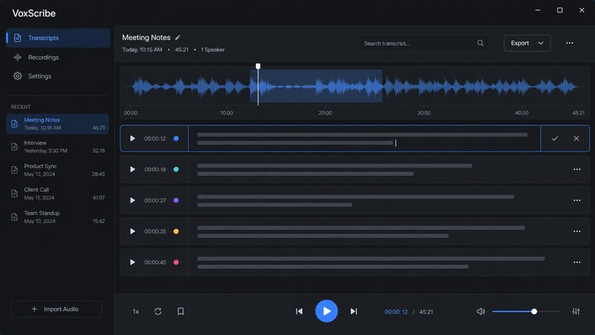Open the Product Sync recent transcript
Image resolution: width=595 pixels, height=335 pixels.
(58, 170)
